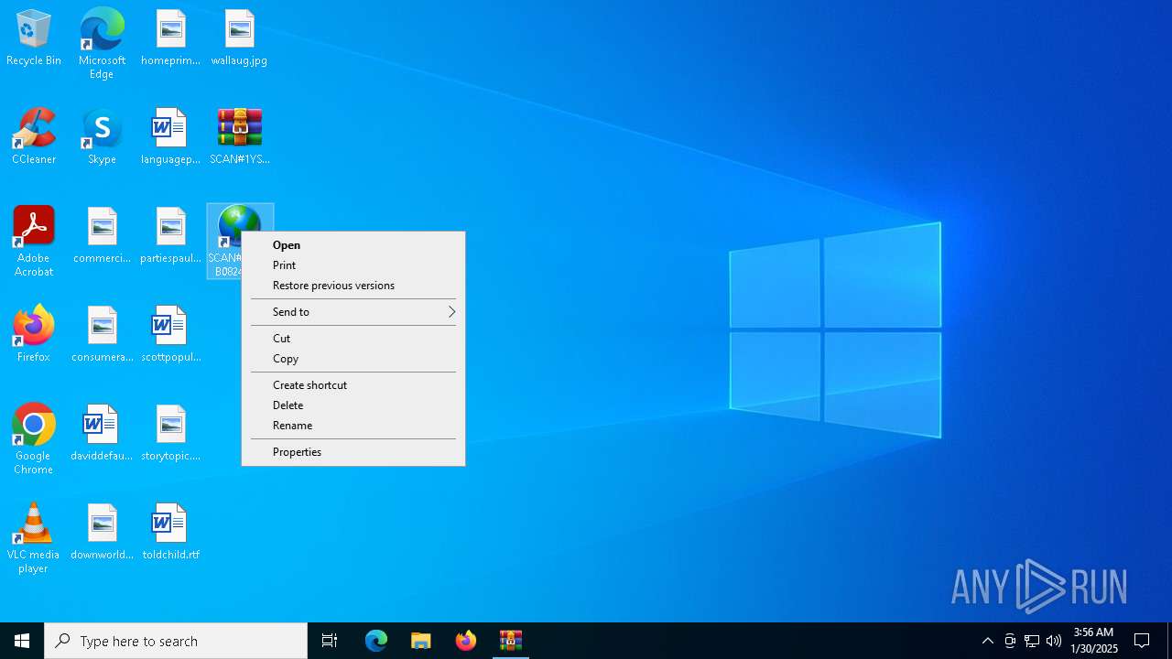Select the toldchild.rtf document
The width and height of the screenshot is (1172, 659).
coord(170,532)
